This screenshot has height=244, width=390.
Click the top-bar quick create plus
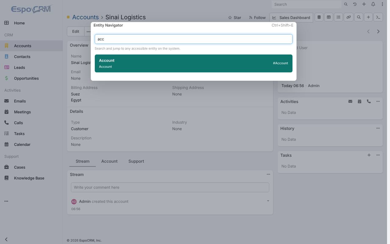[364, 4]
